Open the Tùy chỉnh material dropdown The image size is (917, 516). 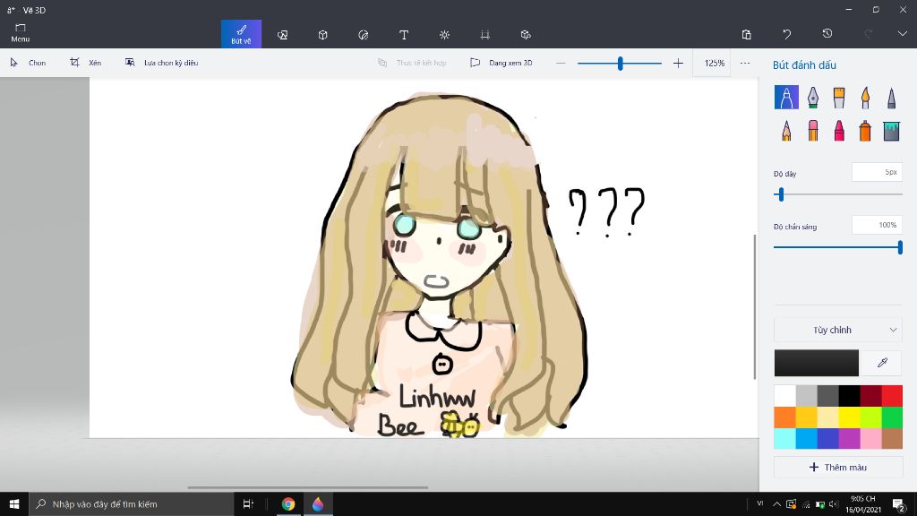point(838,330)
